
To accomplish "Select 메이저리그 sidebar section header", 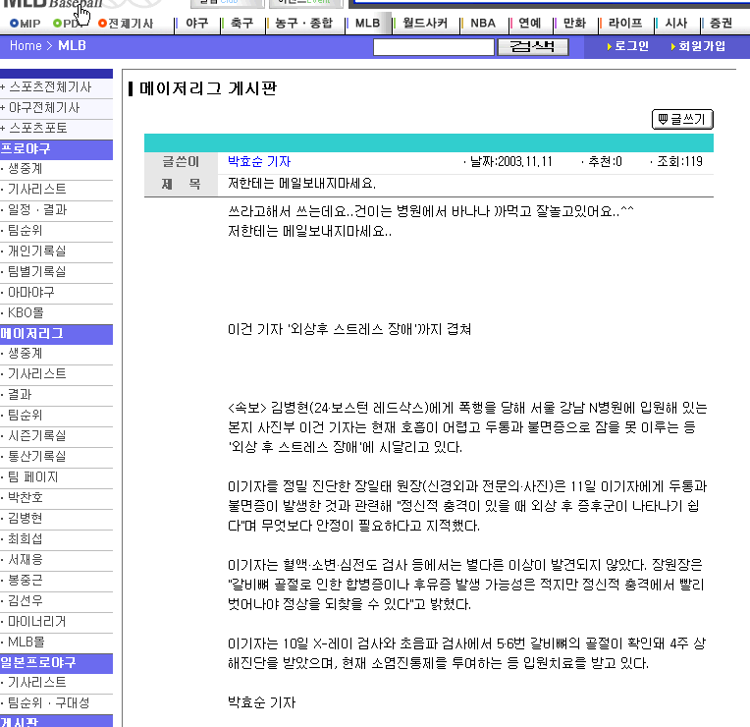I will [56, 334].
